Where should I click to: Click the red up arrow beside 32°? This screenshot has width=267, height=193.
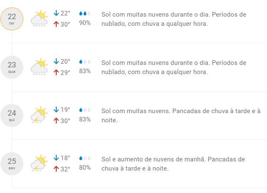pyautogui.click(x=56, y=168)
